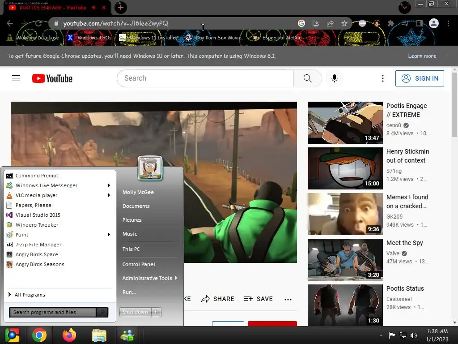Click the Chrome share page icon
This screenshot has height=344, width=458.
[x=330, y=23]
